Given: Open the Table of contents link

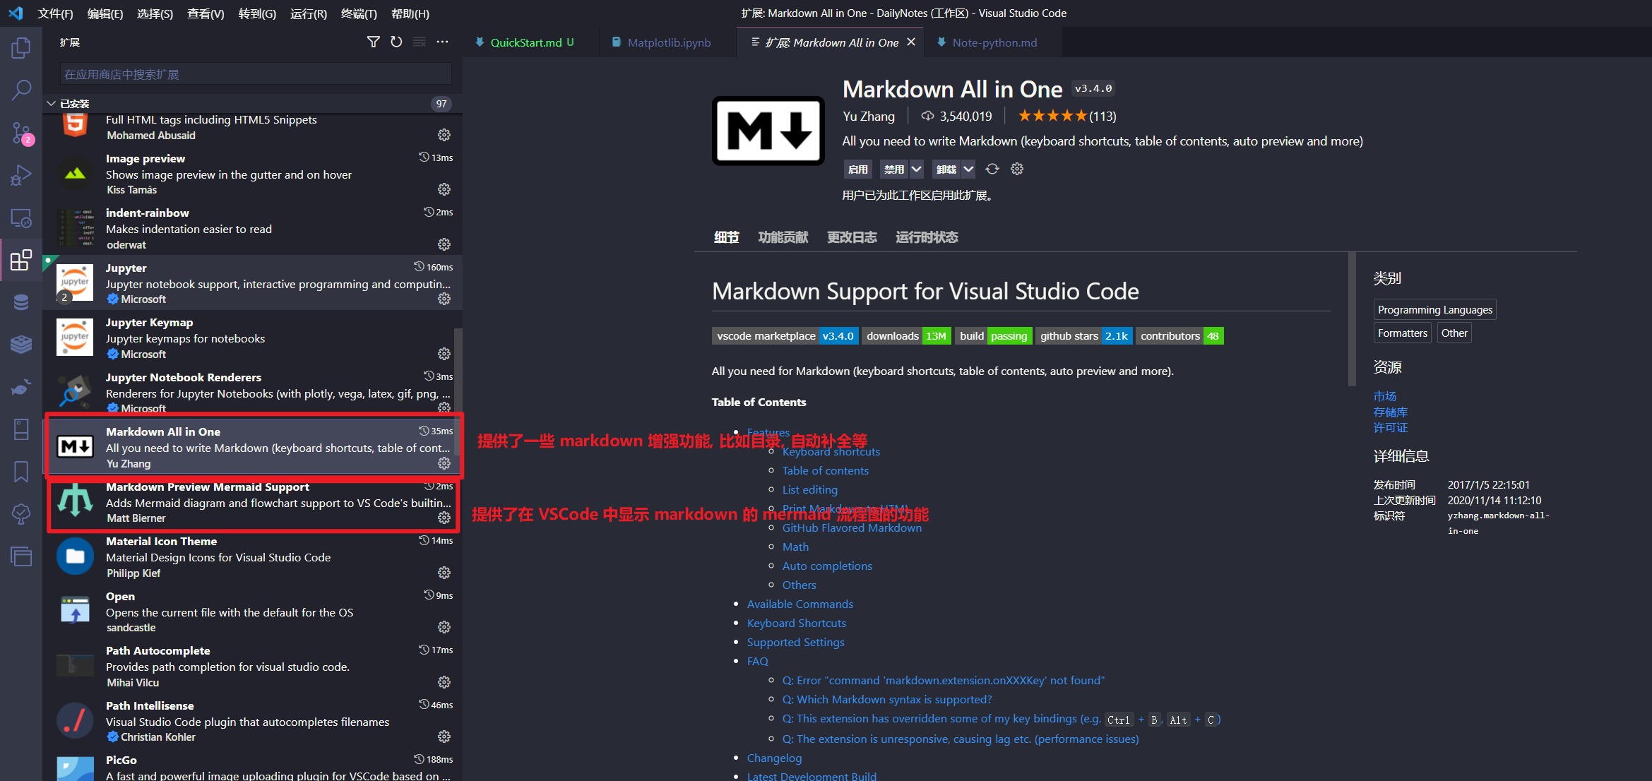Looking at the screenshot, I should coord(825,470).
